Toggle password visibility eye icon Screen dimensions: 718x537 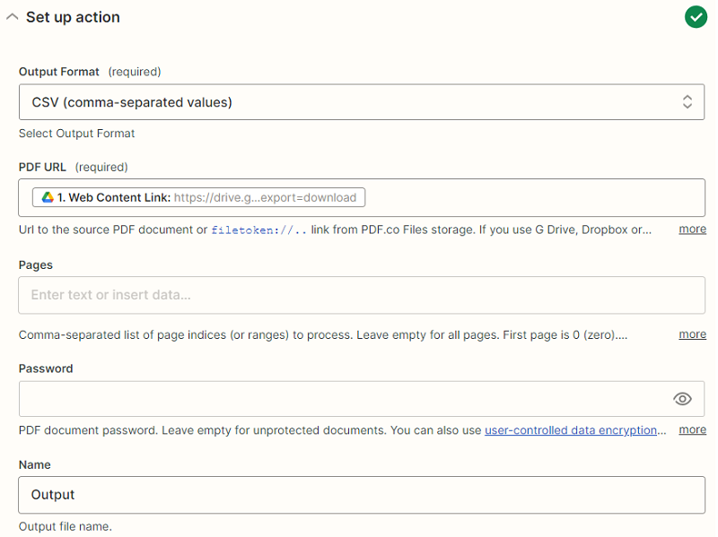(682, 399)
